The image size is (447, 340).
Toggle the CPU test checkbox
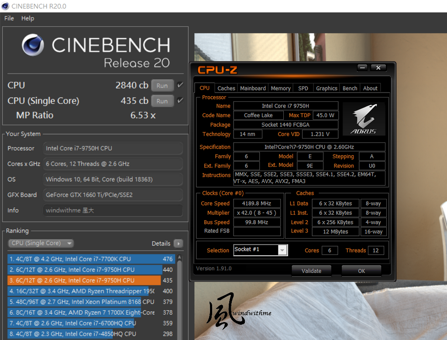180,85
